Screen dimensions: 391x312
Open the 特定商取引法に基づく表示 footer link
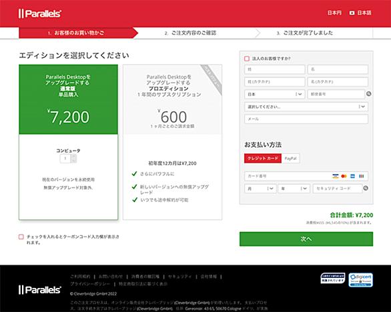pos(143,284)
